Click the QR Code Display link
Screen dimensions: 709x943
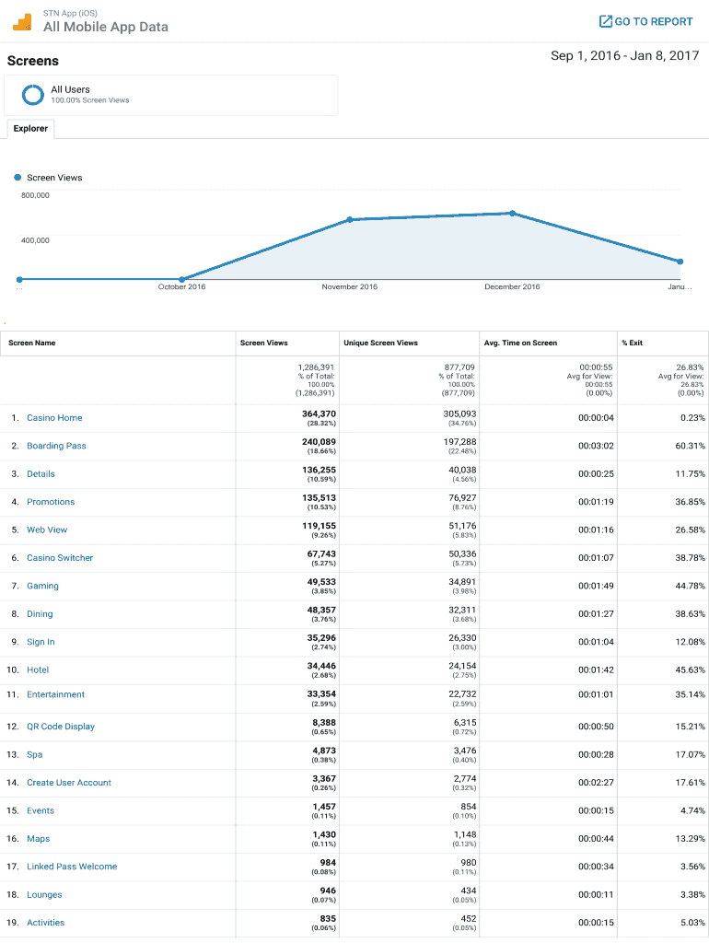click(61, 727)
